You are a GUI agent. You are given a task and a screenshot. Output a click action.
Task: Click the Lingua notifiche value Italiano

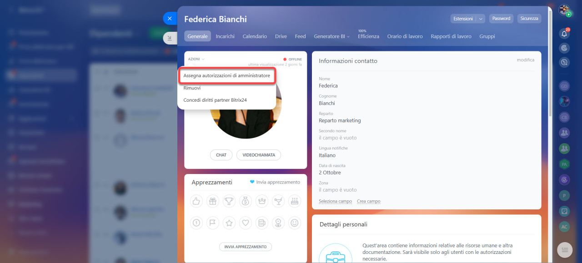point(327,155)
